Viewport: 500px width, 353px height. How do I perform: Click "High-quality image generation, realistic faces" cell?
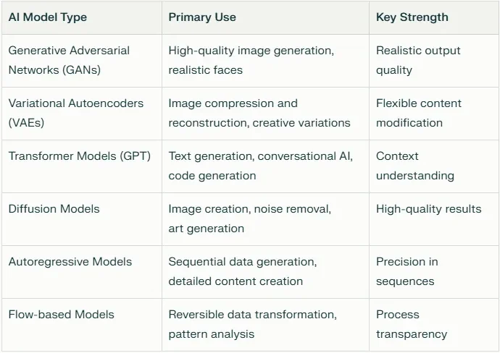pos(250,60)
